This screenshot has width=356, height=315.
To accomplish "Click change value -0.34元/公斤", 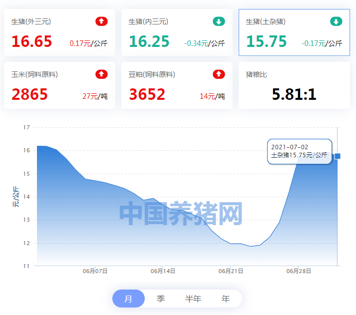I will click(x=205, y=43).
